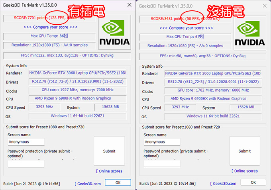Visit Geeks3D.com link in left window

coord(88,184)
